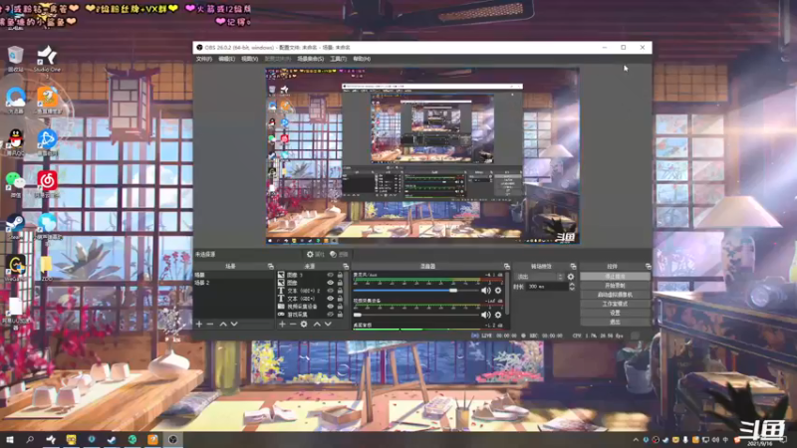The image size is (797, 448).
Task: Select 场景 2 in the Scenes list
Action: (234, 283)
